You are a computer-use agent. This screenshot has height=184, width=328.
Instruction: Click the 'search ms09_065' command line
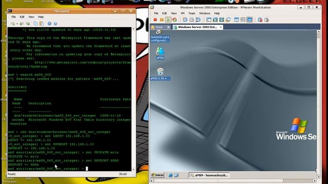(x=29, y=75)
